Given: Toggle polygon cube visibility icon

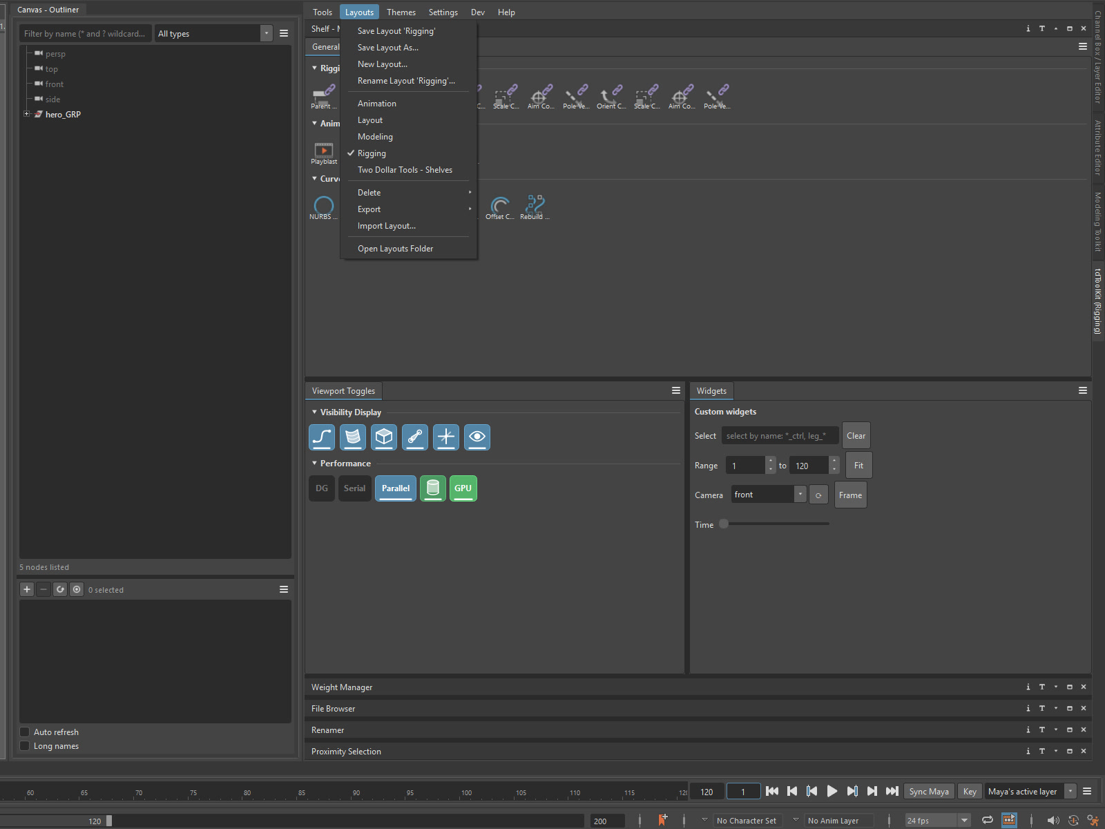Looking at the screenshot, I should 384,437.
